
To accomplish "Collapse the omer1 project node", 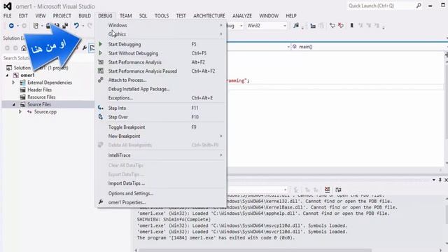I will tap(7, 75).
